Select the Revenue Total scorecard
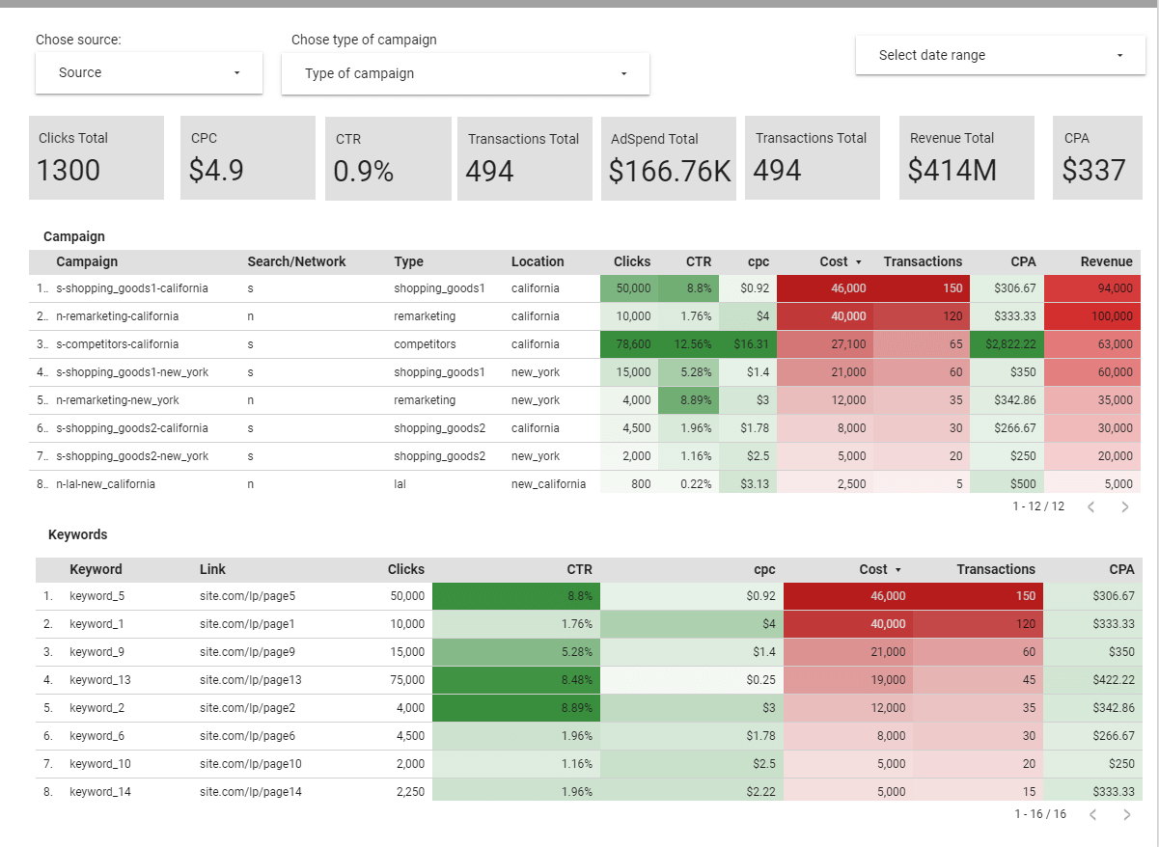Screen dimensions: 1159x847 tap(966, 157)
